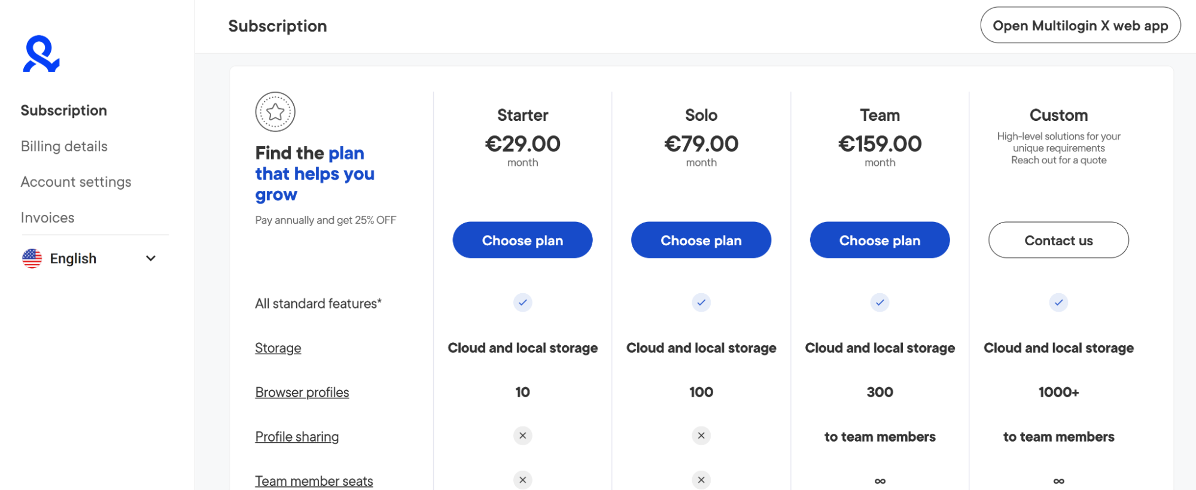This screenshot has width=1196, height=490.
Task: Click the Multilogin logo icon
Action: pyautogui.click(x=41, y=53)
